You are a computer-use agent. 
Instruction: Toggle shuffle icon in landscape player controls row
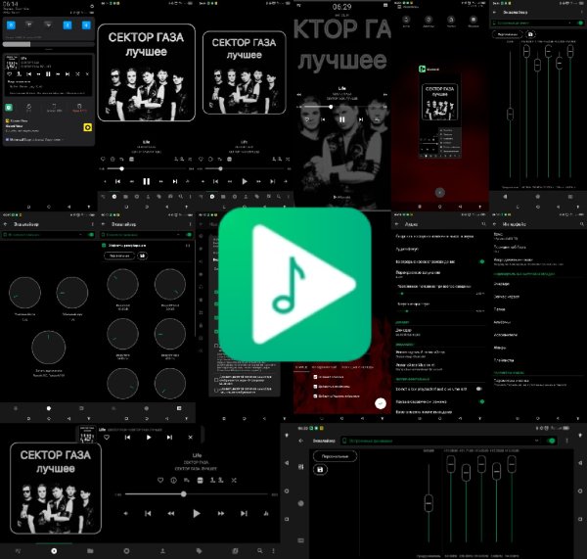[x=234, y=480]
